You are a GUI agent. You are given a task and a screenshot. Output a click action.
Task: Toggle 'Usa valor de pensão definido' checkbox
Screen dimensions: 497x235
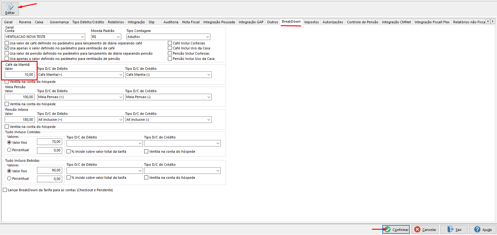tap(7, 53)
